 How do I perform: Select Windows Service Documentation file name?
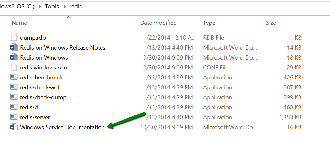pos(62,127)
